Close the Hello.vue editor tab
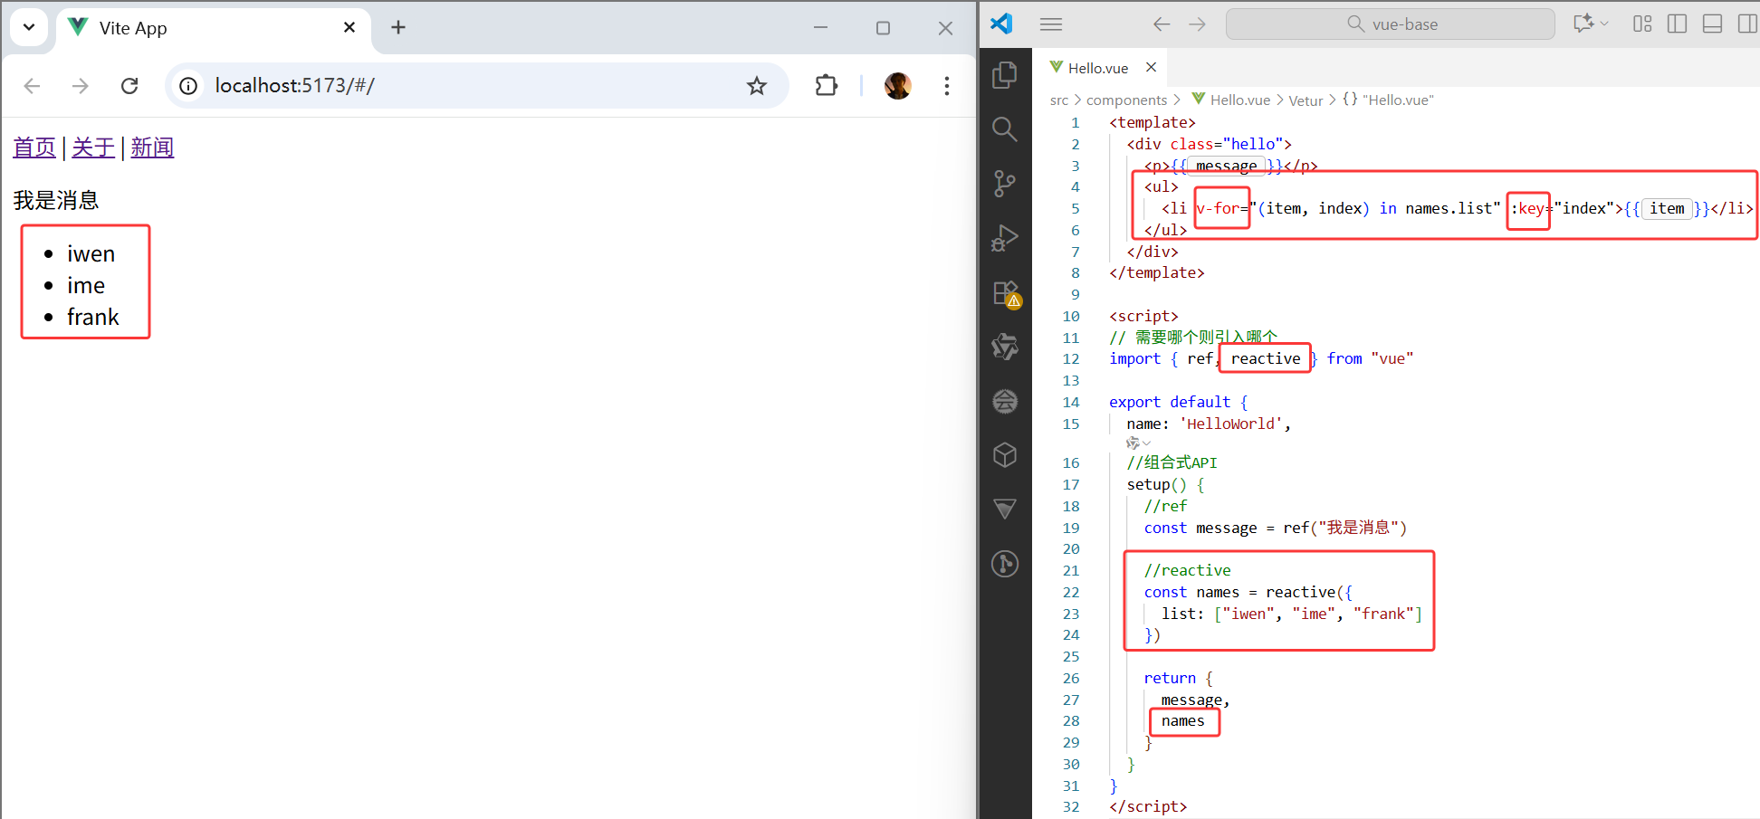The height and width of the screenshot is (819, 1760). [x=1151, y=67]
